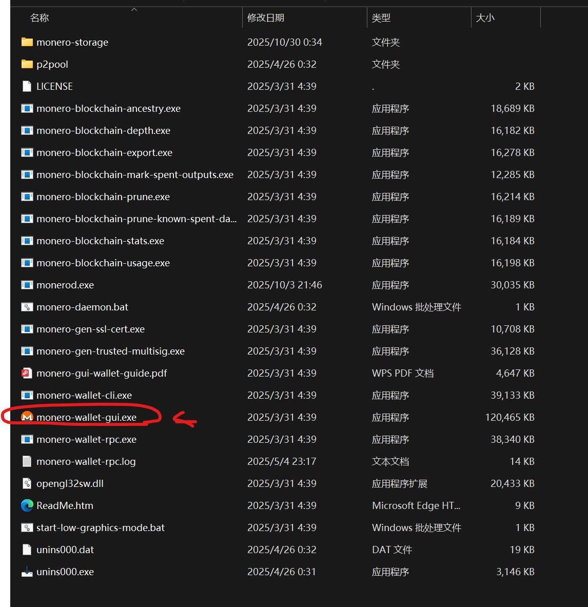Viewport: 588px width, 607px height.
Task: Click the LICENSE document icon
Action: click(x=27, y=86)
